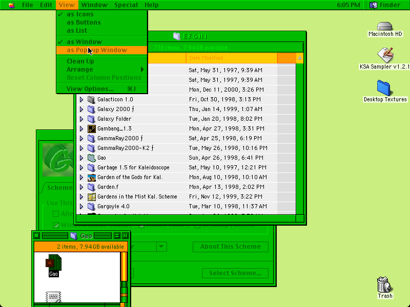Viewport: 410px width, 307px height.
Task: Select the Gargoyle 4.0 folder icon
Action: pos(91,206)
